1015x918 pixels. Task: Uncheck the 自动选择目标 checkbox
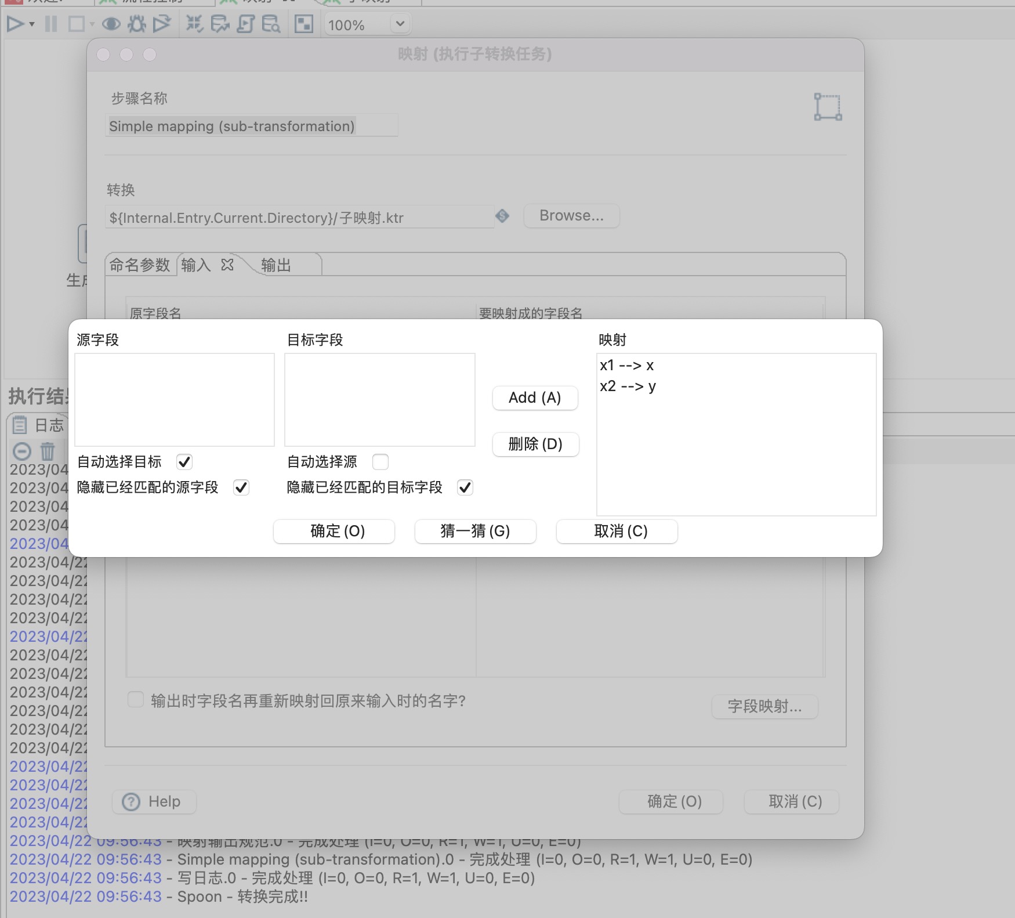tap(184, 462)
